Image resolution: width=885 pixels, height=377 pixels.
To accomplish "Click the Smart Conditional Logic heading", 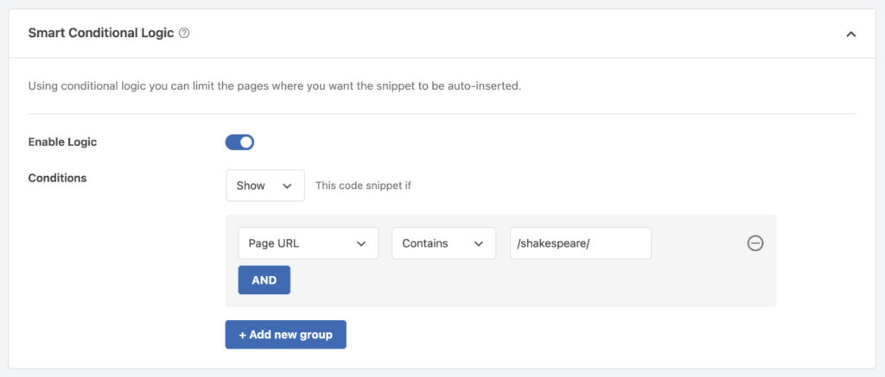I will [100, 34].
